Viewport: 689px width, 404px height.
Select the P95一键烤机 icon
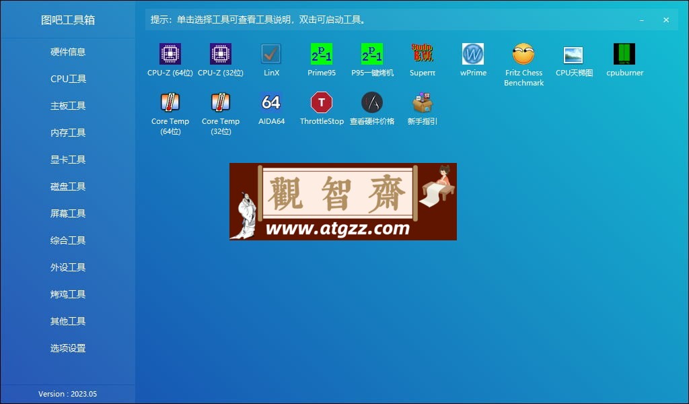372,54
